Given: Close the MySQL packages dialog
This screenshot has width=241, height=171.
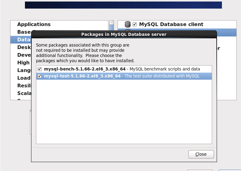Looking at the screenshot, I should 201,154.
